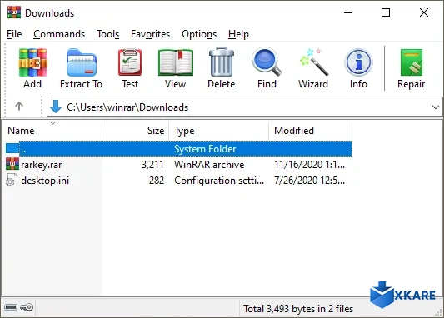
Task: Maximize the Downloads window
Action: [386, 12]
